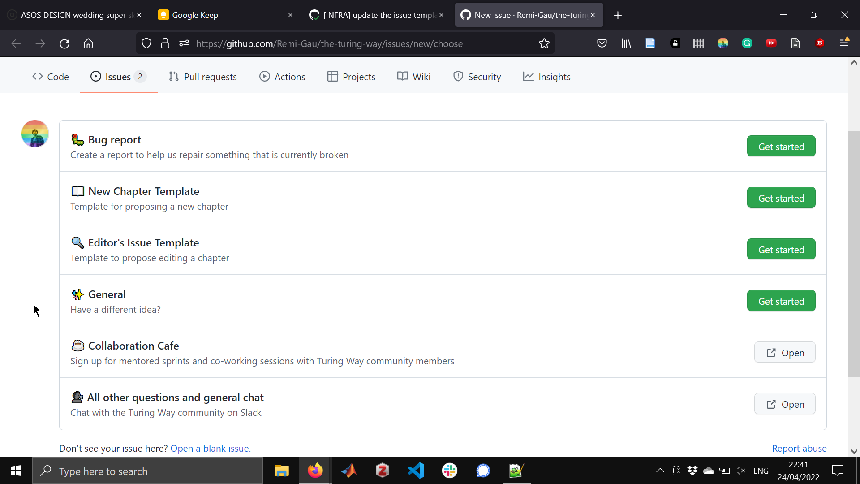This screenshot has width=860, height=484.
Task: Open Collaboration Cafe external link
Action: 784,353
